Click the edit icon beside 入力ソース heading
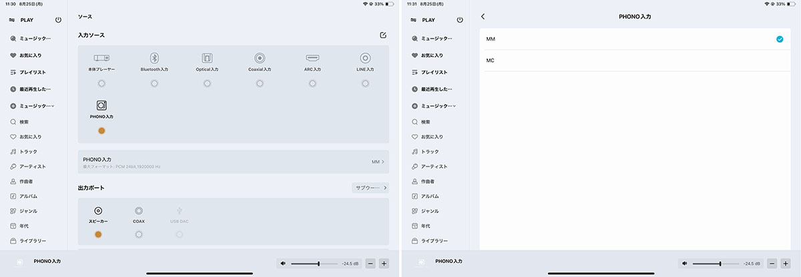Viewport: 801px width, 277px height. 382,35
